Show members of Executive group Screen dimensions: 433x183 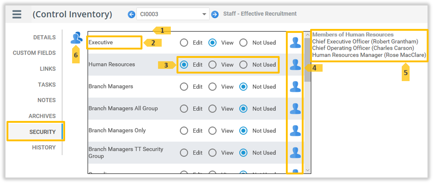(x=295, y=43)
